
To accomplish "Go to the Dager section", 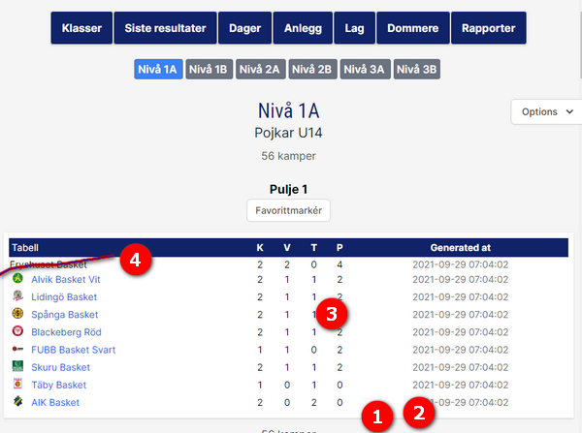I will [244, 28].
